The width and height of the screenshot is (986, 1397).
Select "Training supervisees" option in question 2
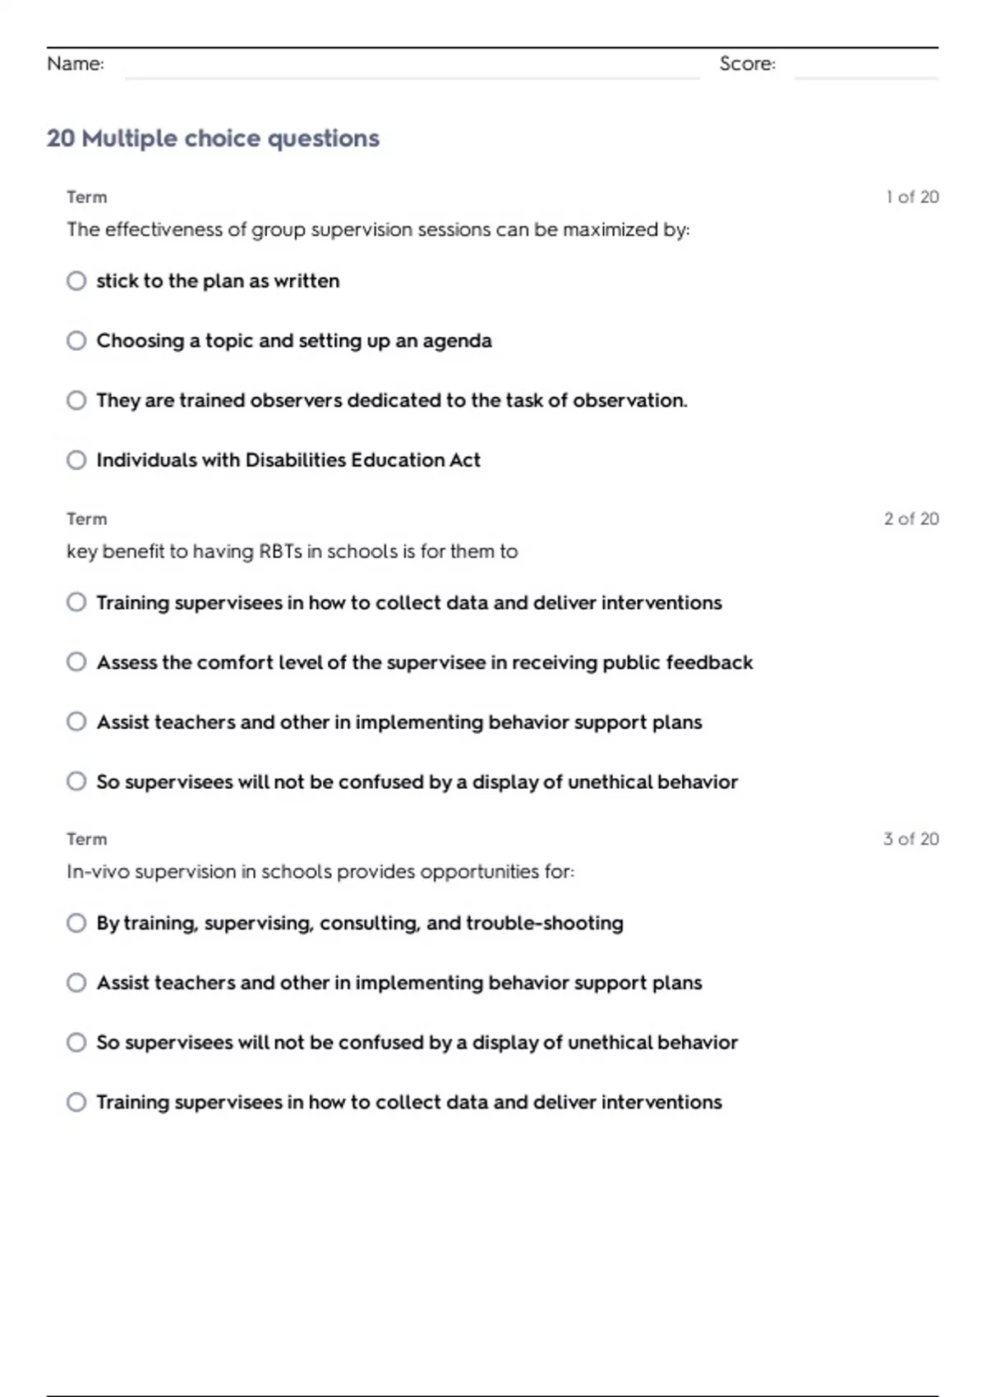(x=76, y=602)
